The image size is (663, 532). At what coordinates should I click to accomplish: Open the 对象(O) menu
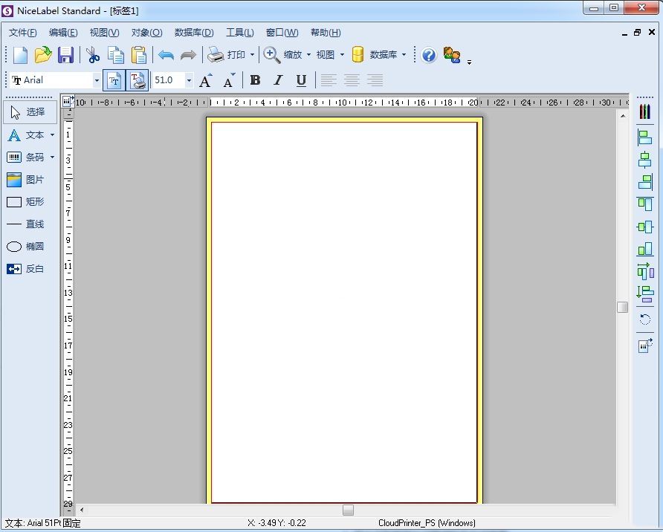pos(146,33)
